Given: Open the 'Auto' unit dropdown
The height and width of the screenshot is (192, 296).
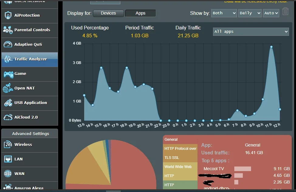Looking at the screenshot, I should [x=271, y=13].
